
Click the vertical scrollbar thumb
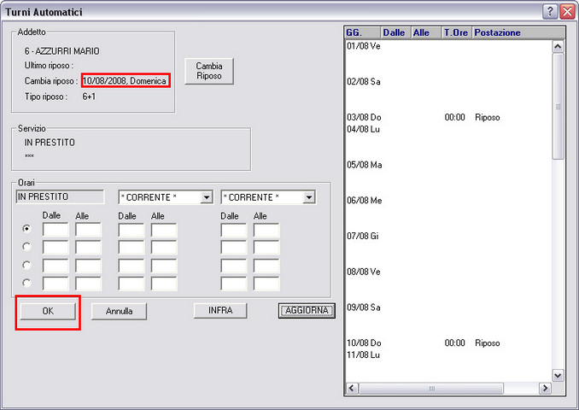point(558,107)
